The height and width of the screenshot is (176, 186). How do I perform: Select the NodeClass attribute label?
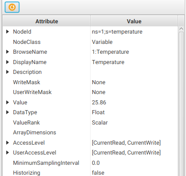pos(27,42)
